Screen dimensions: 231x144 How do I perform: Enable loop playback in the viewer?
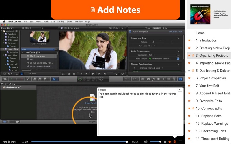point(122,74)
